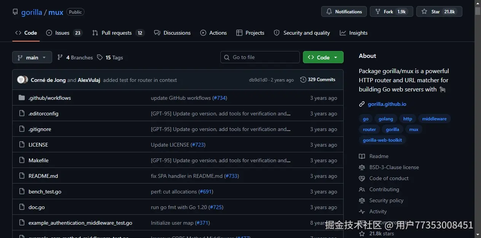Star the gorilla/mux repository
Viewport: 481px width, 238px height.
coord(439,11)
